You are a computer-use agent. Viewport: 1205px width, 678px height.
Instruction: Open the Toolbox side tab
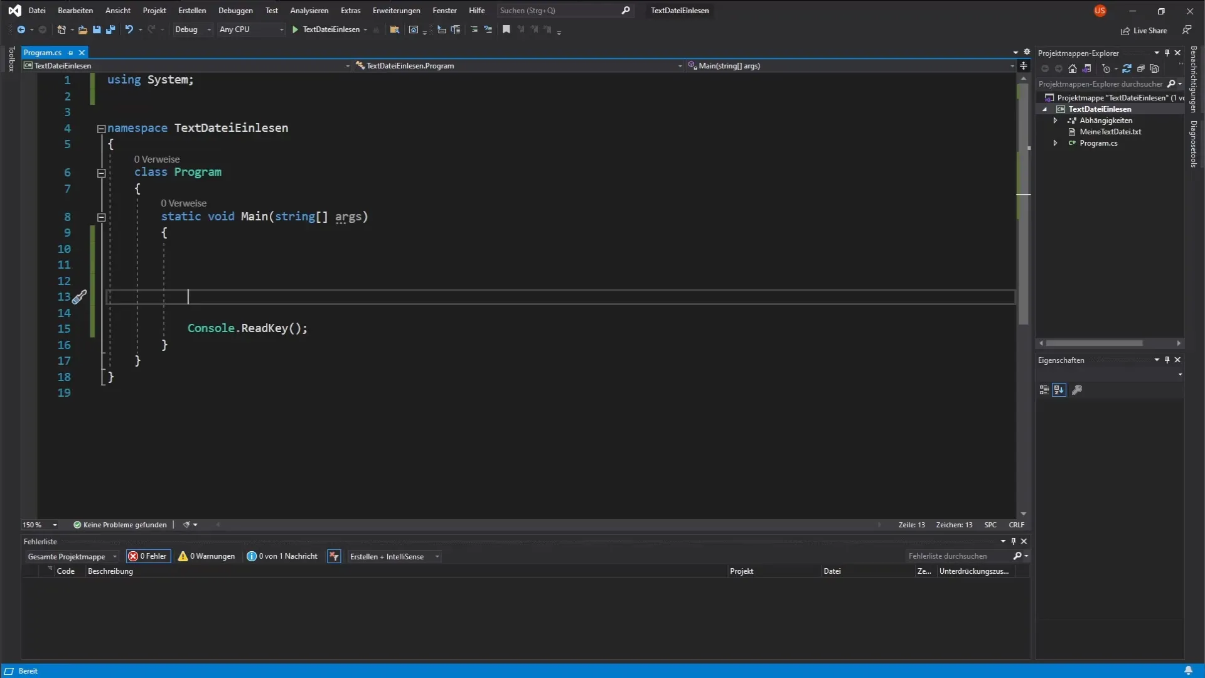pos(11,59)
